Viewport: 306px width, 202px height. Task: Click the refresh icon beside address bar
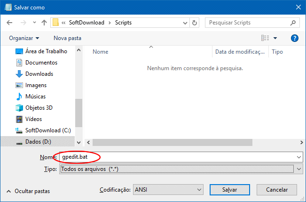tap(195, 23)
